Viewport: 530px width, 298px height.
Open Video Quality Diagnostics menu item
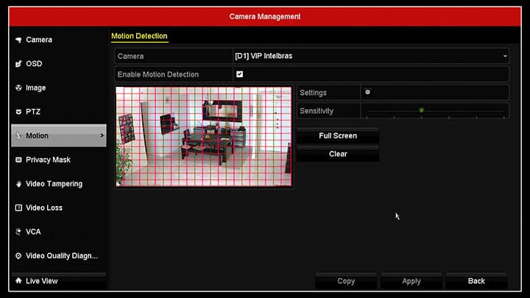click(61, 256)
